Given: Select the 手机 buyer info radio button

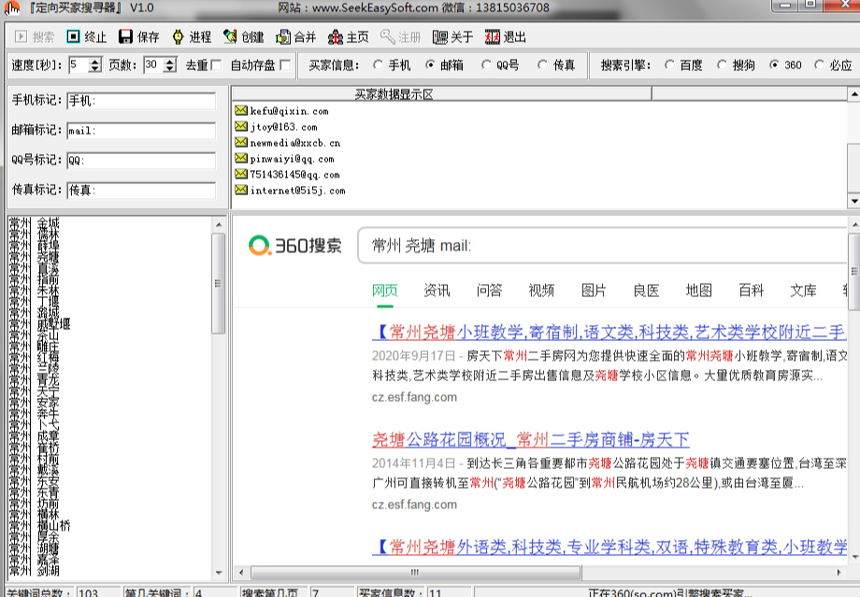Looking at the screenshot, I should (x=378, y=65).
